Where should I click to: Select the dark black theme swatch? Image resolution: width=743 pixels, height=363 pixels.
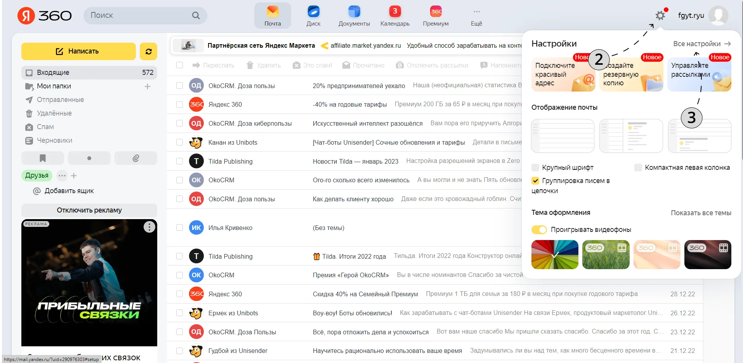coord(708,254)
